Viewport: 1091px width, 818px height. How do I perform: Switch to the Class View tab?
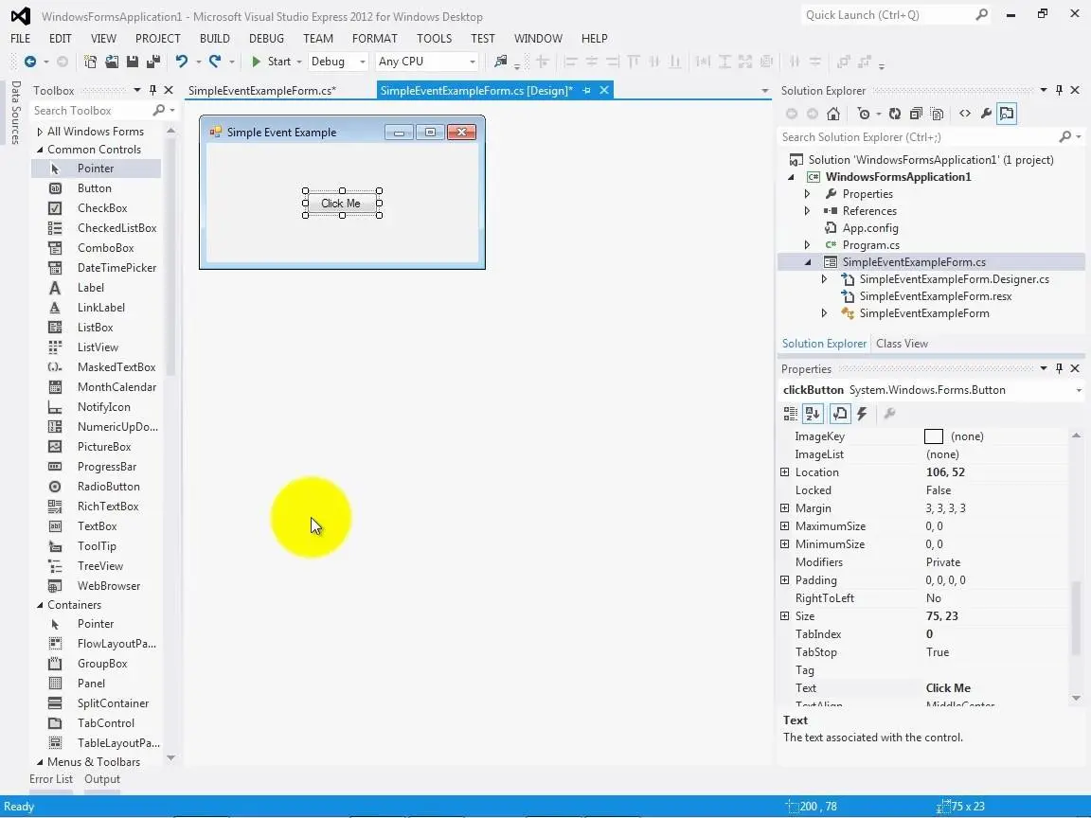(x=902, y=344)
